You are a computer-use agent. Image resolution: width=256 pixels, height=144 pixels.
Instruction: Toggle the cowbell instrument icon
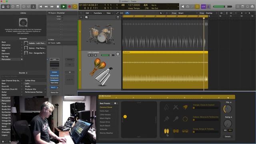pyautogui.click(x=185, y=107)
